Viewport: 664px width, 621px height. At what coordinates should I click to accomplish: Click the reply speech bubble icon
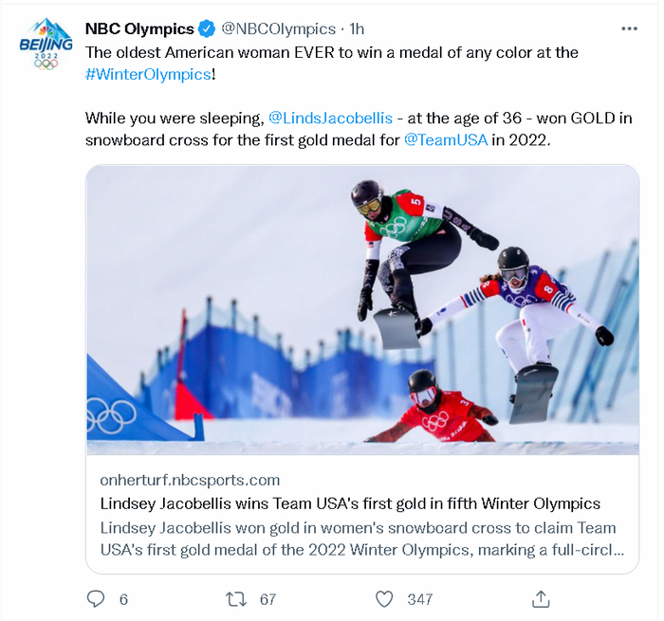pyautogui.click(x=96, y=598)
